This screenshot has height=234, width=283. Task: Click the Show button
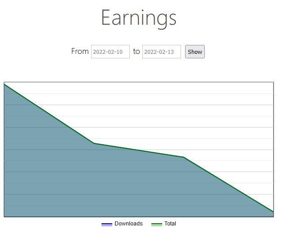pyautogui.click(x=195, y=52)
